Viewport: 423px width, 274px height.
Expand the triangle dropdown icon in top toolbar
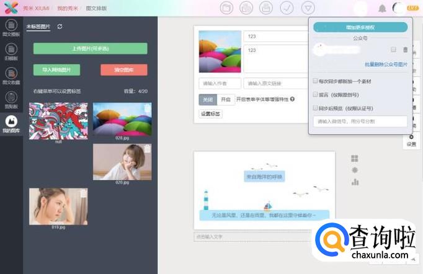(308, 8)
